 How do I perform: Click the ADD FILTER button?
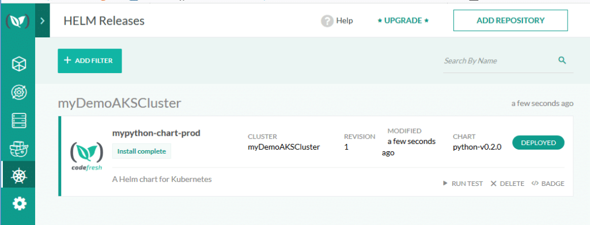[x=89, y=60]
